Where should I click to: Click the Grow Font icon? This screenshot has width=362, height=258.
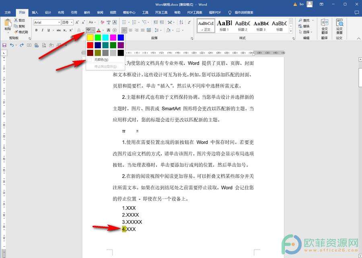(77, 23)
